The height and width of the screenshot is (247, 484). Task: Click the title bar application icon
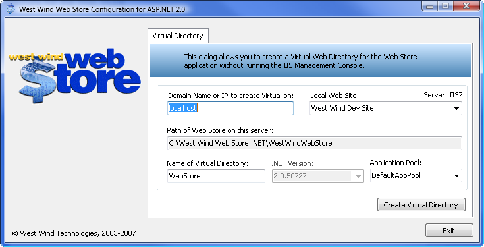pyautogui.click(x=11, y=9)
